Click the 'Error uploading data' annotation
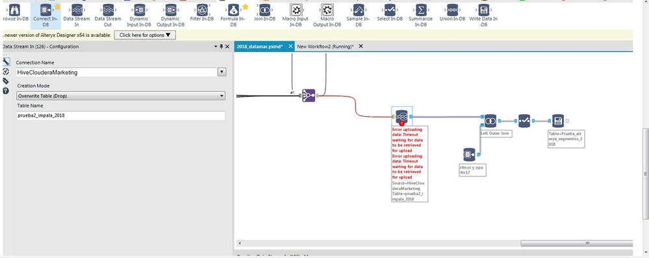649x258 pixels. pyautogui.click(x=409, y=164)
